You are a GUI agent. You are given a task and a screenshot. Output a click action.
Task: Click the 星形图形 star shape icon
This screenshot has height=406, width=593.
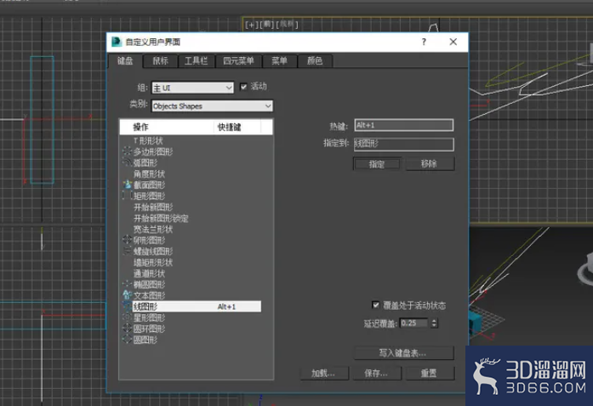[x=127, y=317]
